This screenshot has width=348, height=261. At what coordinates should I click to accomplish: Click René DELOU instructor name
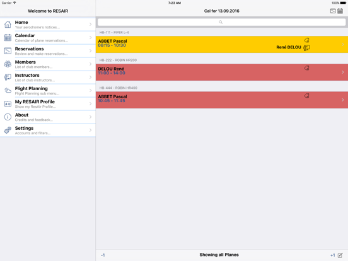coord(289,47)
